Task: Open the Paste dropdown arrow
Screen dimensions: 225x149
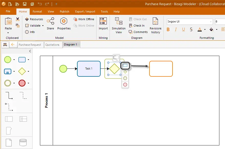Action: pyautogui.click(x=8, y=33)
